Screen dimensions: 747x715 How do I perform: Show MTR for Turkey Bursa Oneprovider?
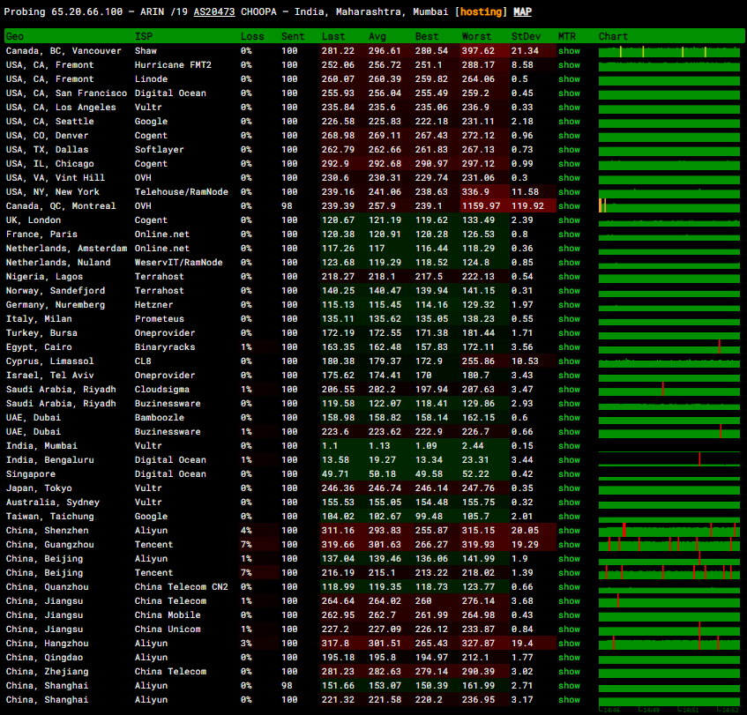coord(569,333)
